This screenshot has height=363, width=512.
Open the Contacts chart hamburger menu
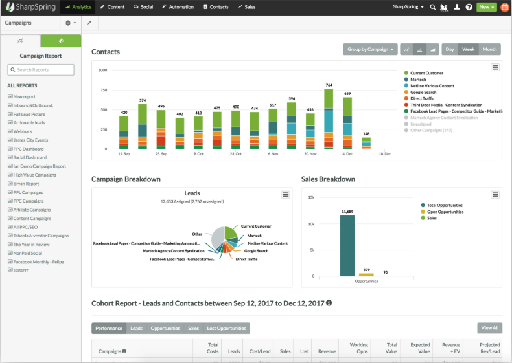[x=495, y=67]
